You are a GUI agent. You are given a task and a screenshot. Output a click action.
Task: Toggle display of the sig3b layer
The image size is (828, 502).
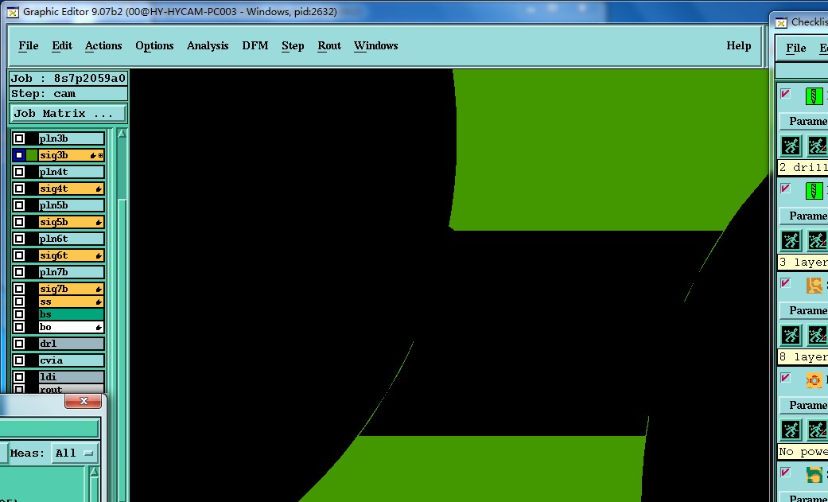19,155
